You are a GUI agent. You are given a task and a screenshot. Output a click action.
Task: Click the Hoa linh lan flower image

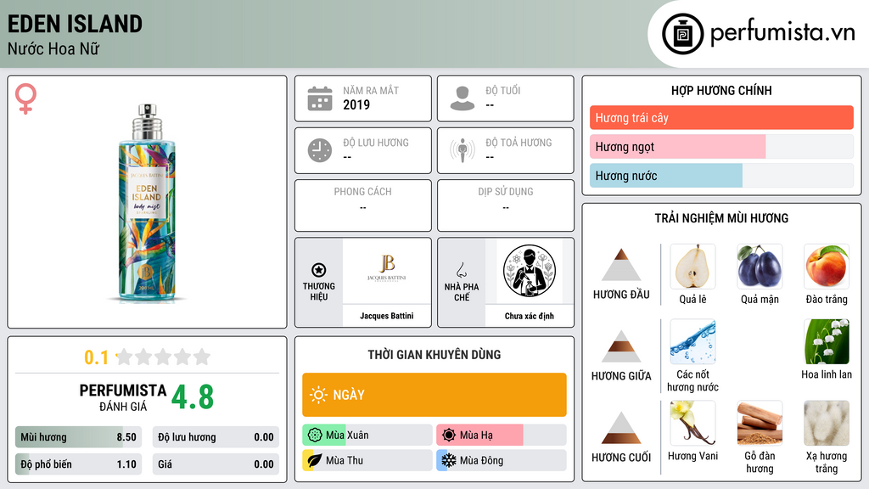pos(827,341)
